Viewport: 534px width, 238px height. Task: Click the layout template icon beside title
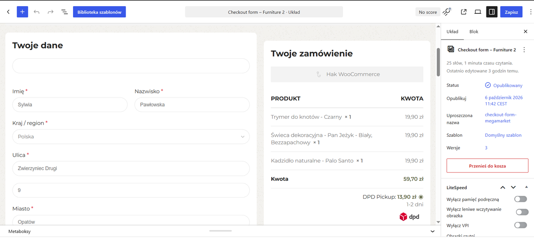[451, 49]
